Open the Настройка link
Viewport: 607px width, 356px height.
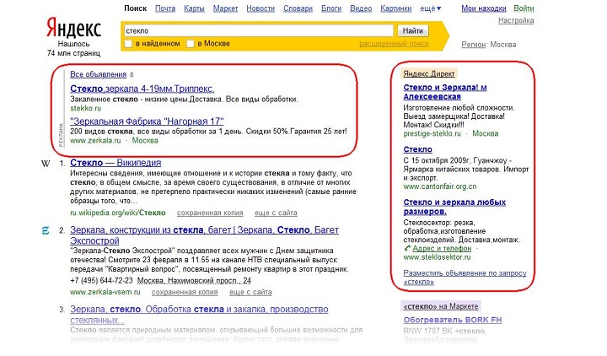click(x=516, y=20)
